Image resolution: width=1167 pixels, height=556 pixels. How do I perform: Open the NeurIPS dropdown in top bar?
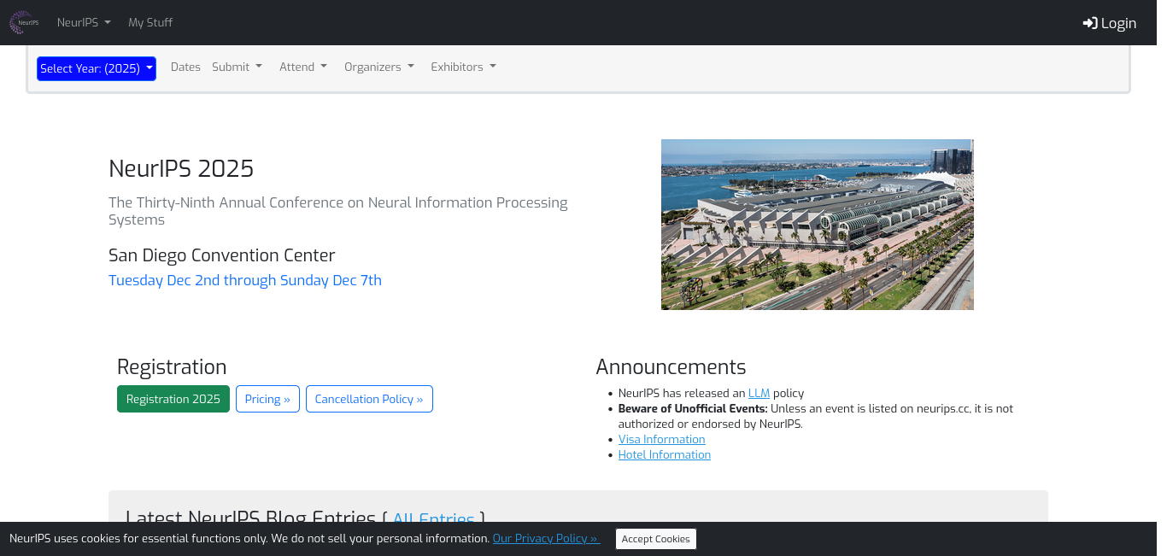[84, 22]
